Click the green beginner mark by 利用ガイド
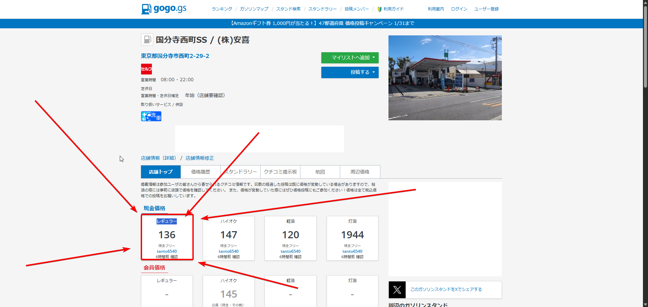The height and width of the screenshot is (307, 648). [380, 9]
